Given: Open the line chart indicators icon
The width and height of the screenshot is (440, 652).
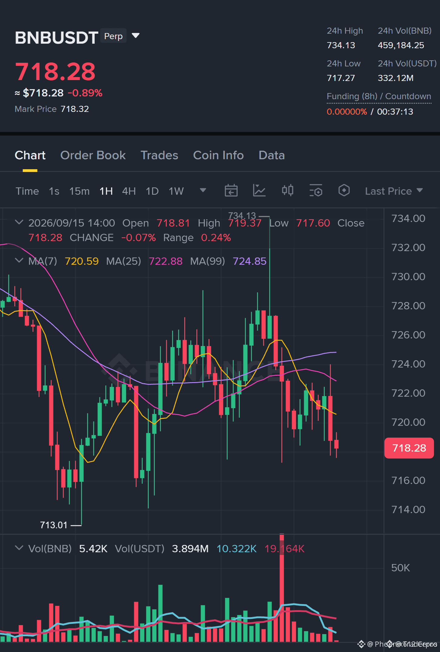Looking at the screenshot, I should click(259, 191).
